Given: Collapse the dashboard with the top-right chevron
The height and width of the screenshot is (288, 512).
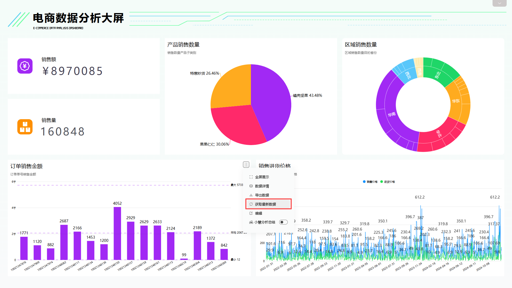Looking at the screenshot, I should pyautogui.click(x=499, y=3).
